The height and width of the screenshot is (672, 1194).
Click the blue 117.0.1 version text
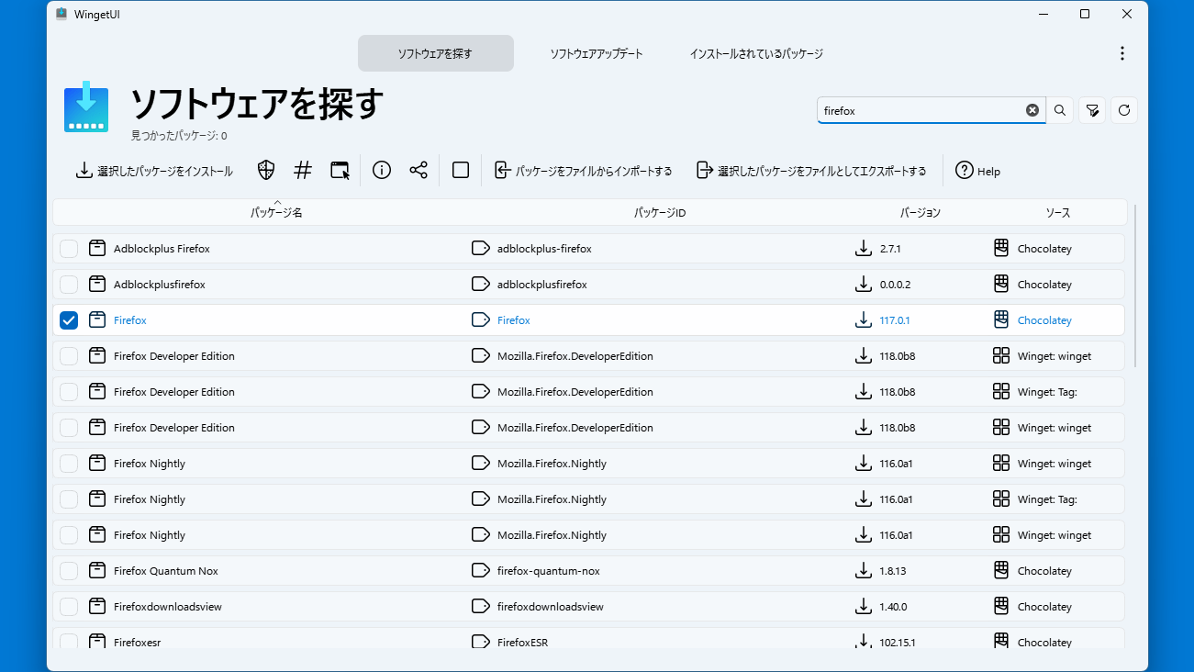click(895, 320)
